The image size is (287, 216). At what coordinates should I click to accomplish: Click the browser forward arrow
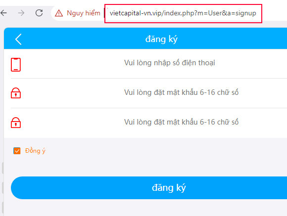pyautogui.click(x=21, y=13)
